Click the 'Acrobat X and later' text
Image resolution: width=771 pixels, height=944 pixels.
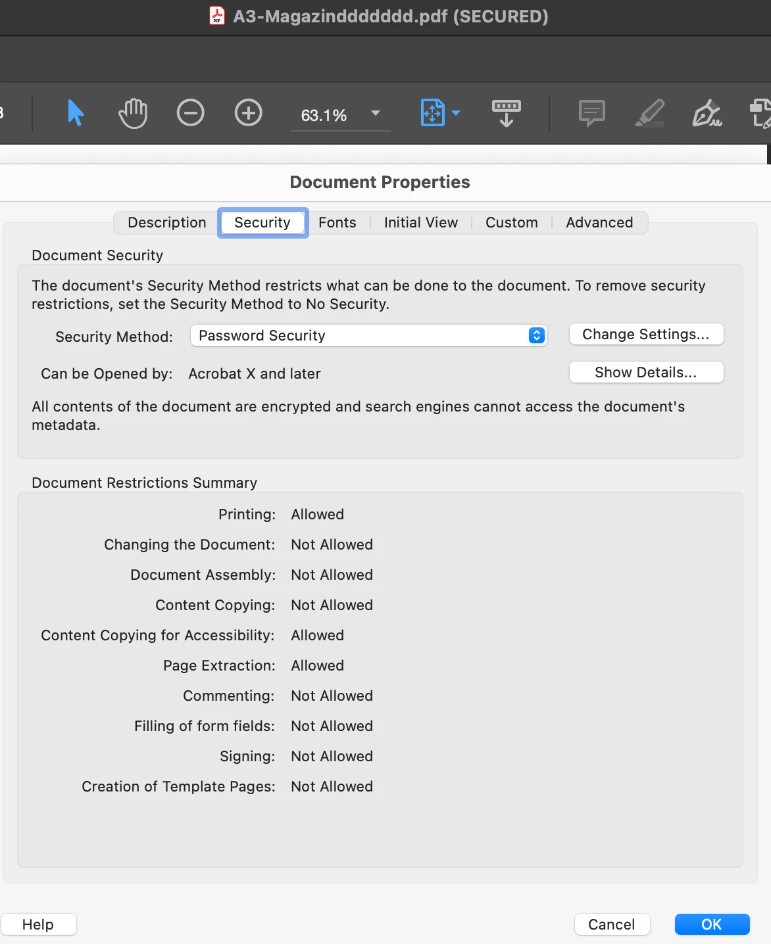(255, 373)
